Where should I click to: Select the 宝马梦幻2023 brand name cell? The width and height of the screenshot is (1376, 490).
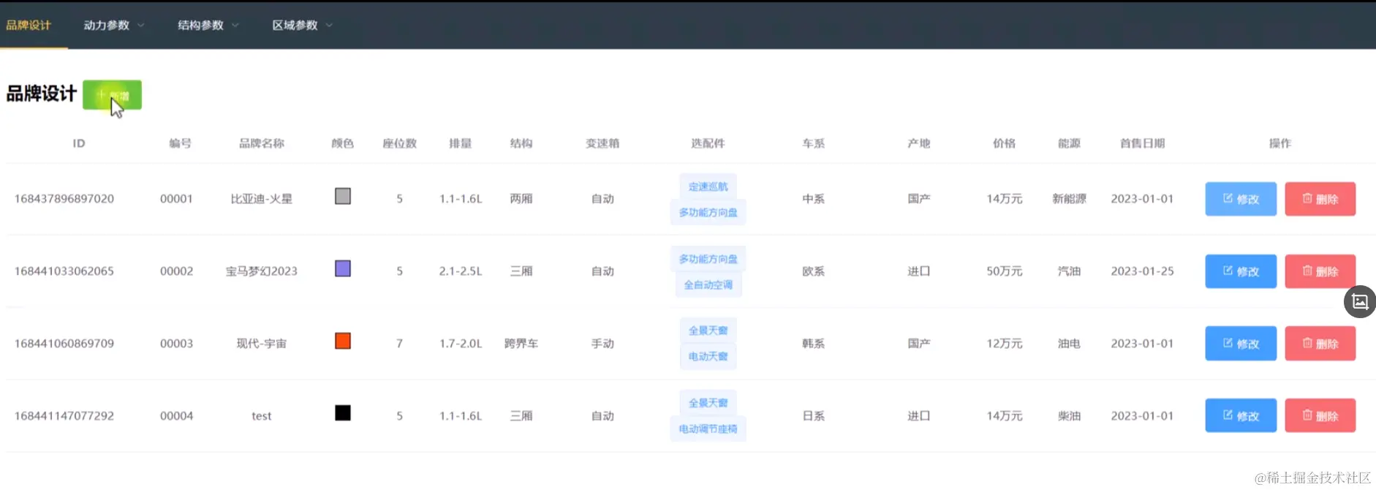[262, 271]
